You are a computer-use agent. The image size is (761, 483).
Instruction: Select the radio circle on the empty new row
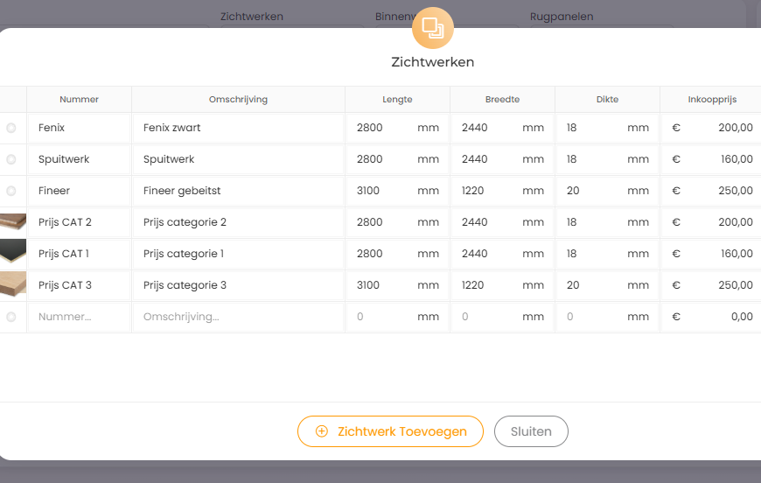click(11, 317)
